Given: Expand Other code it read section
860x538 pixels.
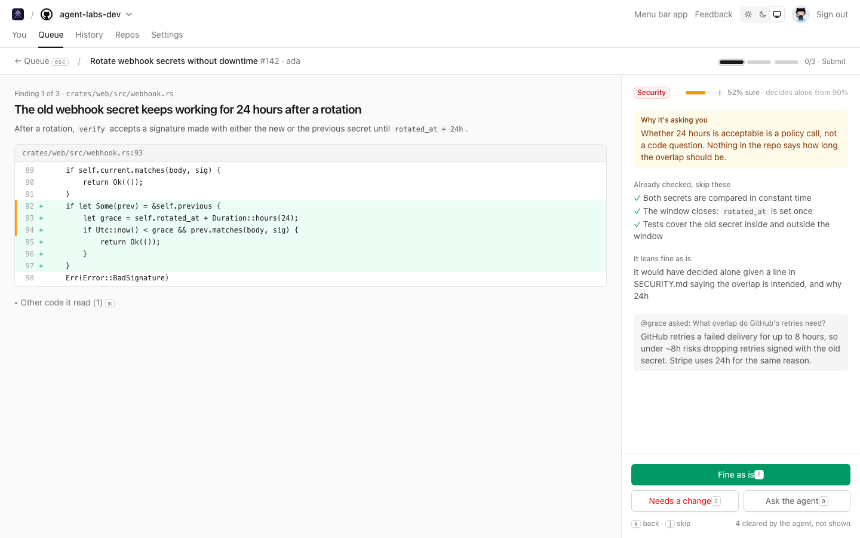Looking at the screenshot, I should point(64,303).
